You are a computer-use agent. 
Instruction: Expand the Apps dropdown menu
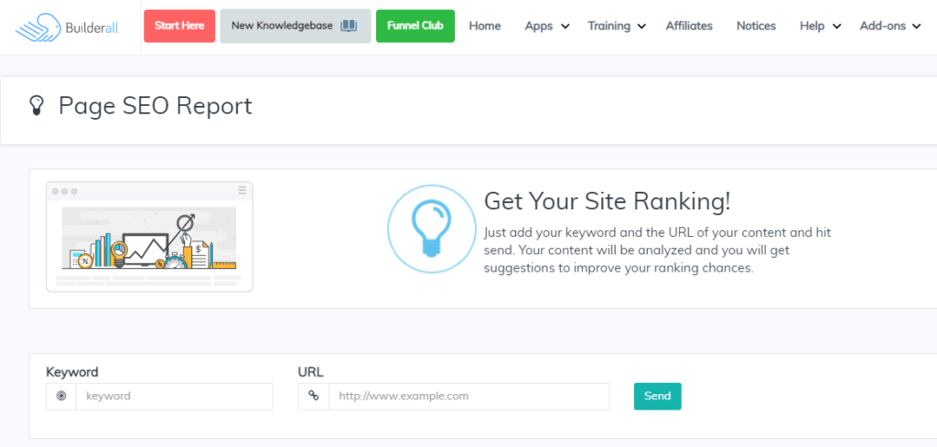pyautogui.click(x=547, y=27)
